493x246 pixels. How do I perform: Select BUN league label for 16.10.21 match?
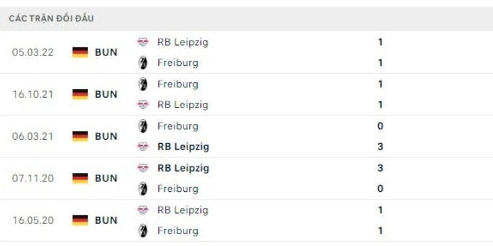click(x=106, y=94)
